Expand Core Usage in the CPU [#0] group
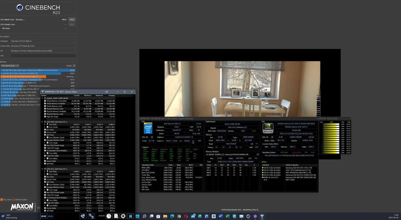 tap(45, 143)
